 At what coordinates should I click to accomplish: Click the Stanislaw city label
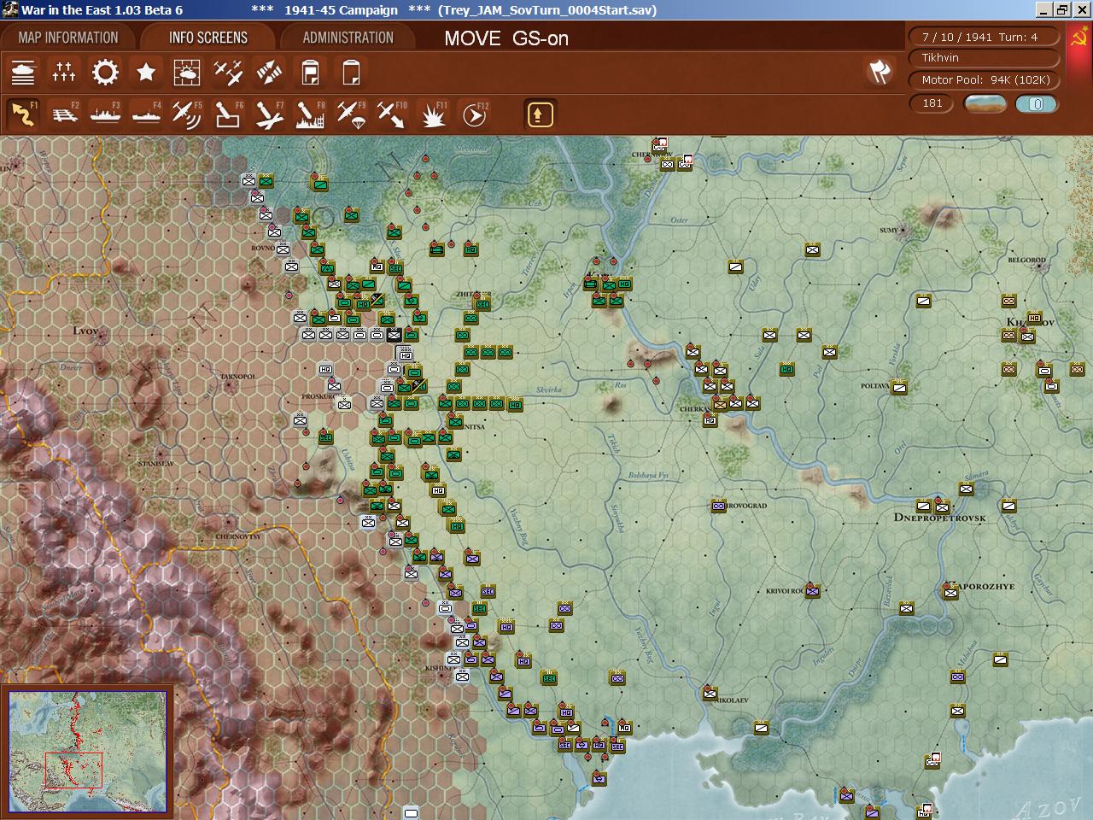(155, 464)
